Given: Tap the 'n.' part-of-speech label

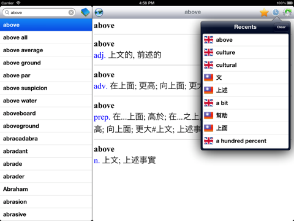Looking at the screenshot, I should pos(97,160).
